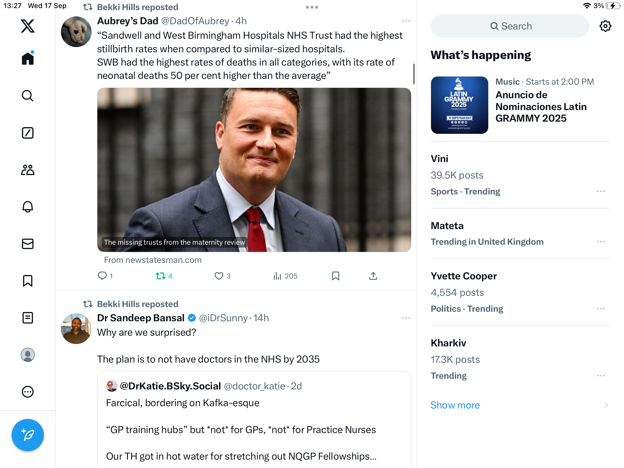Open the Profile sidebar item

point(28,355)
